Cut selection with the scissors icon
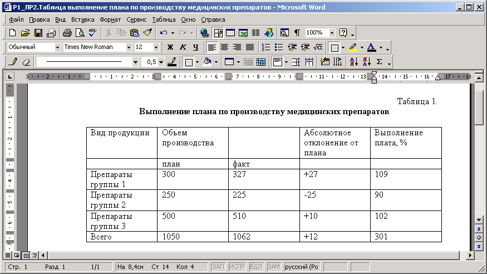The width and height of the screenshot is (487, 274). click(109, 33)
